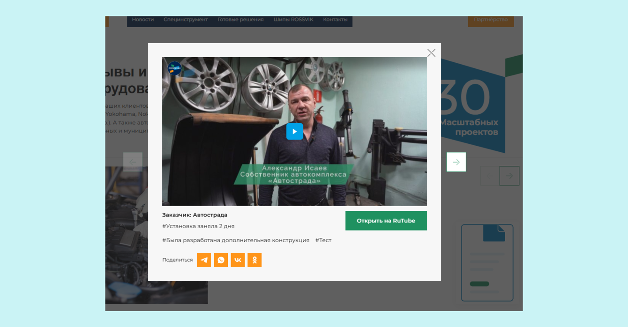Share via VK icon
The image size is (628, 327).
click(x=238, y=260)
